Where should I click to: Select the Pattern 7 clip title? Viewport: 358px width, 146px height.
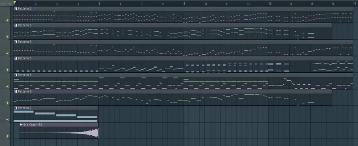click(25, 108)
